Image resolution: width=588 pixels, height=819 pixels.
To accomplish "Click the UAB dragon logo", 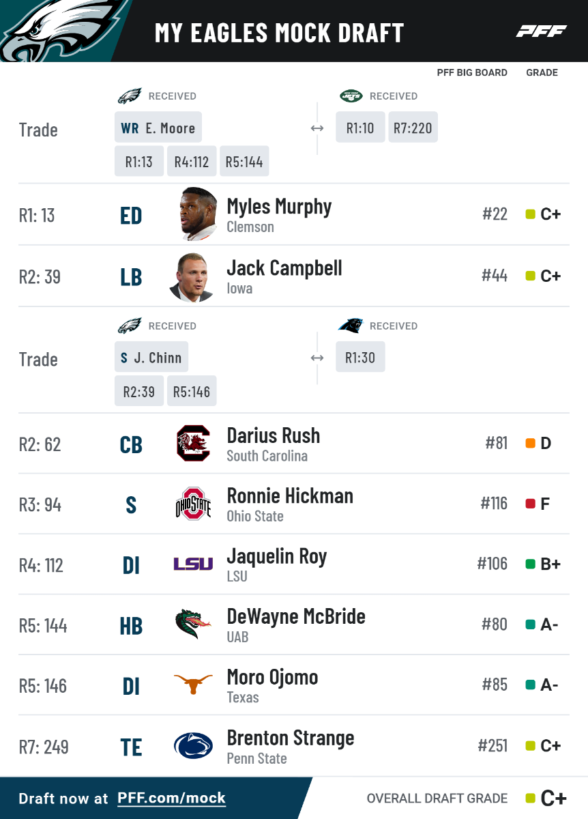I will click(x=193, y=624).
